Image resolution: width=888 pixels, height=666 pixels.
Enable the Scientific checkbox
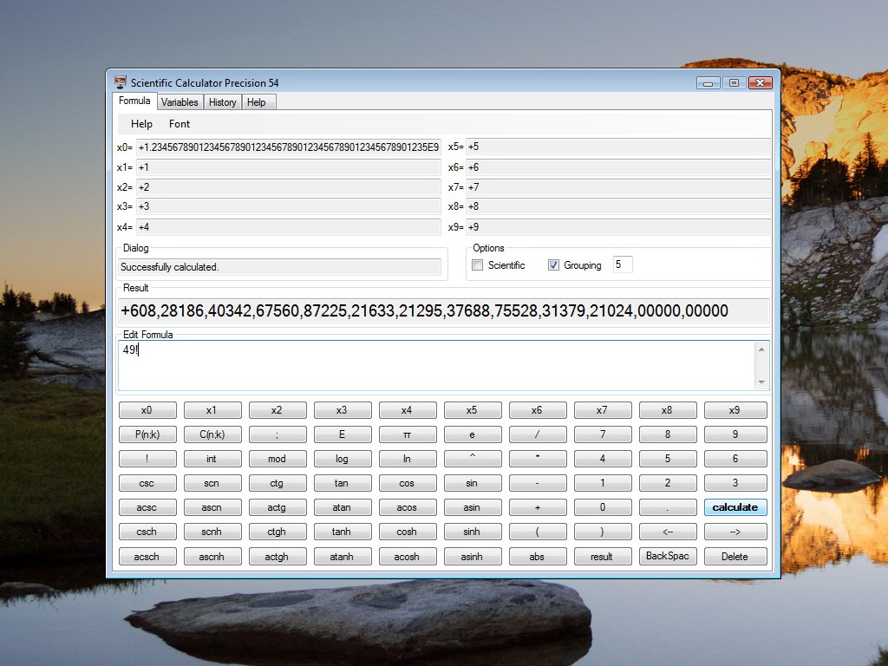[478, 265]
